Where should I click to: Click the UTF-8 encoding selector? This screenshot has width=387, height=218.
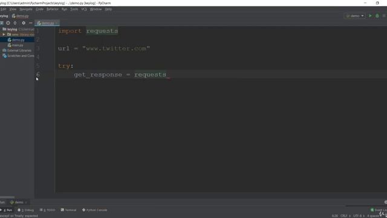[359, 216]
